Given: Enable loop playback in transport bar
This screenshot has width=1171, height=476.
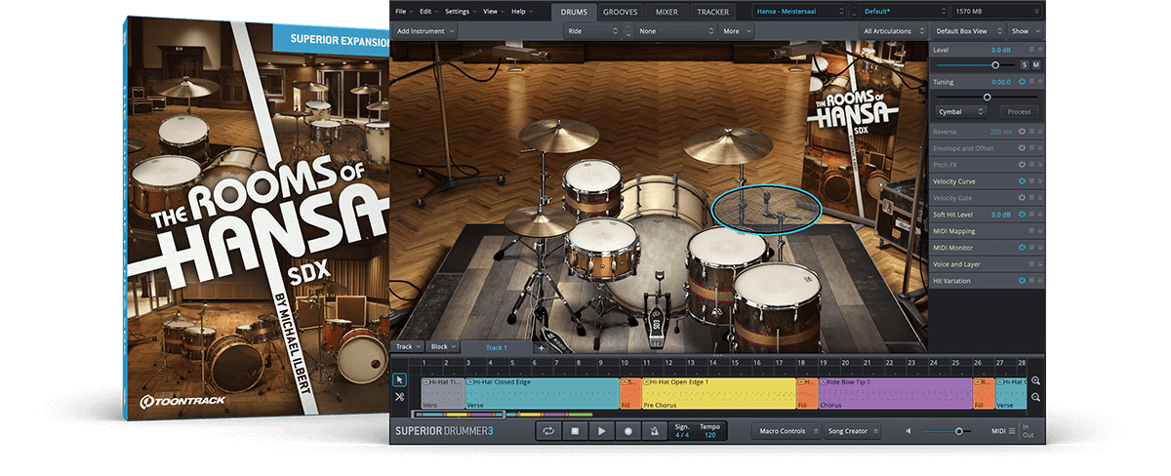Looking at the screenshot, I should [548, 431].
